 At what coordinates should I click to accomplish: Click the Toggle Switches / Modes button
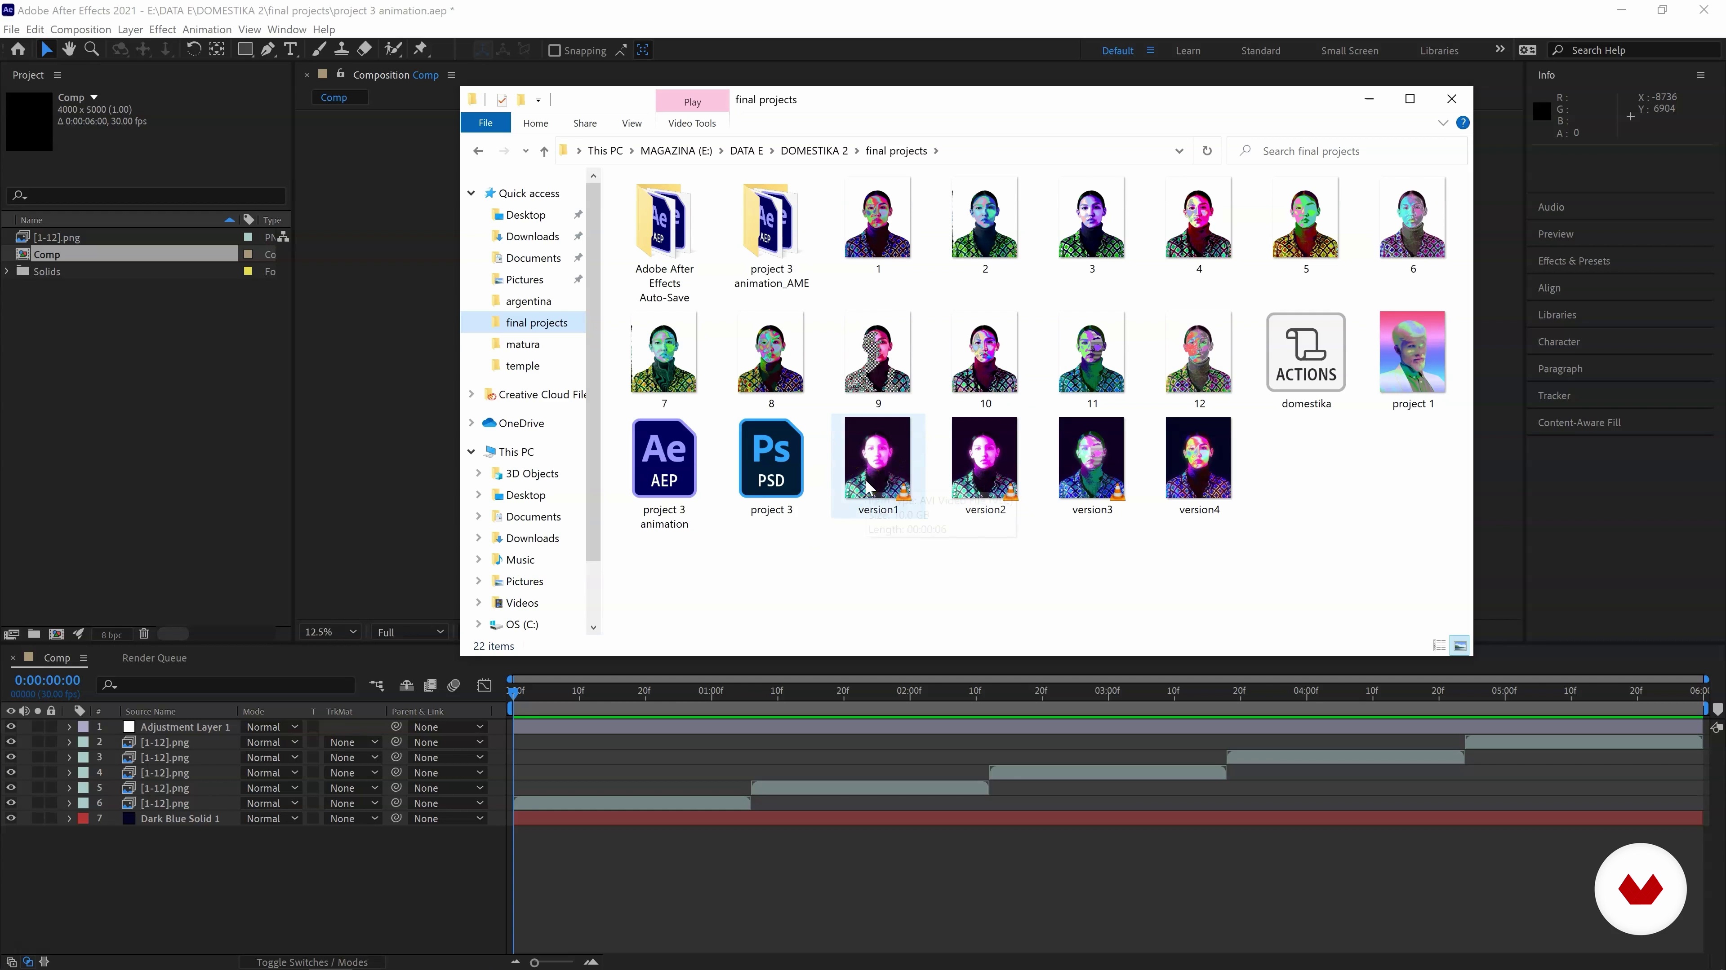tap(311, 962)
